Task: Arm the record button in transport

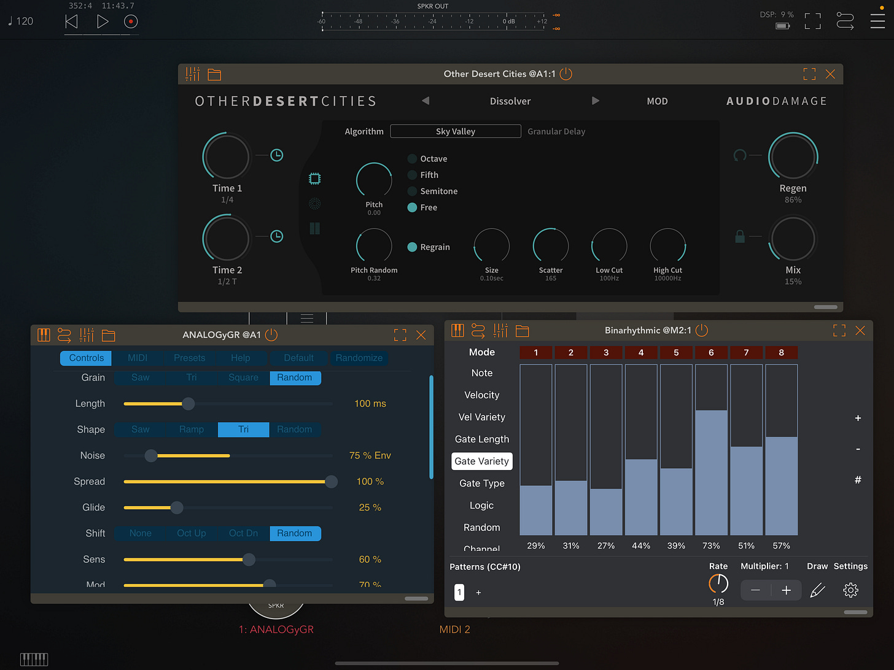Action: [131, 21]
